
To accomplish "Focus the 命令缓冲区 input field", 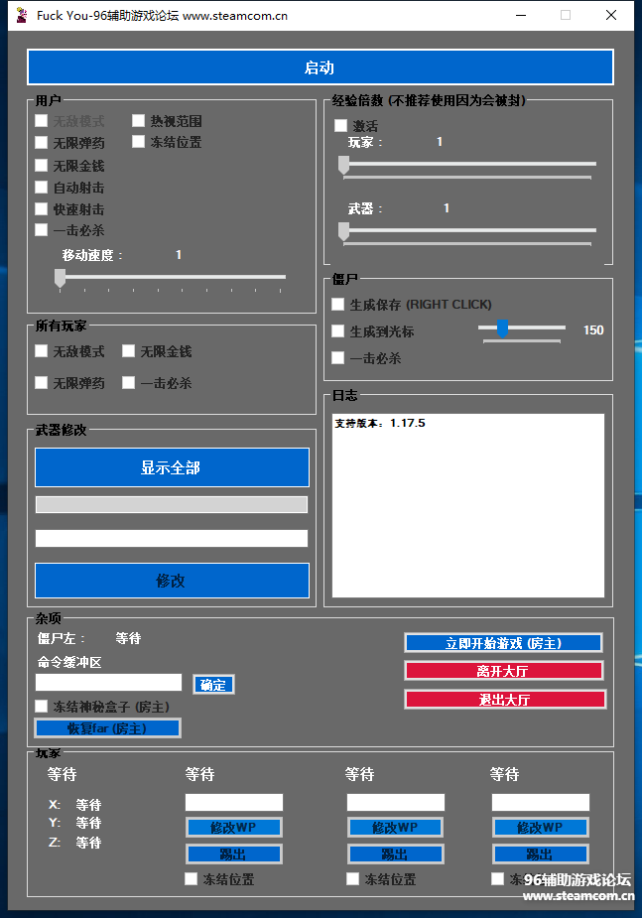I will [x=108, y=682].
